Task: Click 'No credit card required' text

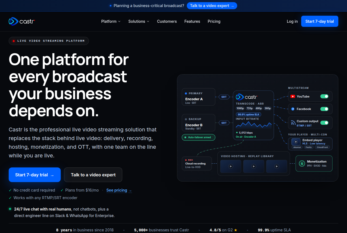Action: [34, 190]
